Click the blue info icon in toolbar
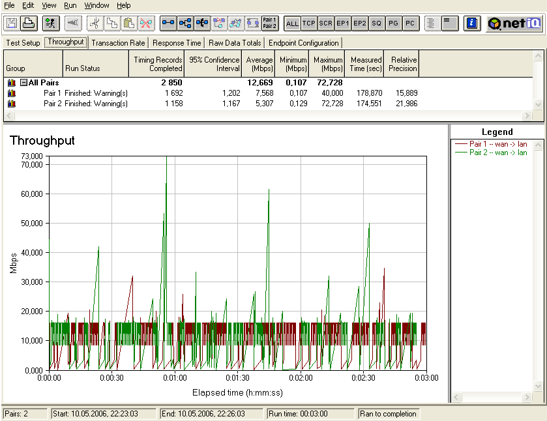This screenshot has height=421, width=547. point(473,23)
